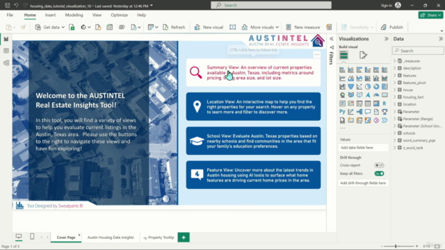Viewport: 445px width, 250px height.
Task: Toggle Keep all filters switch
Action: pos(379,174)
